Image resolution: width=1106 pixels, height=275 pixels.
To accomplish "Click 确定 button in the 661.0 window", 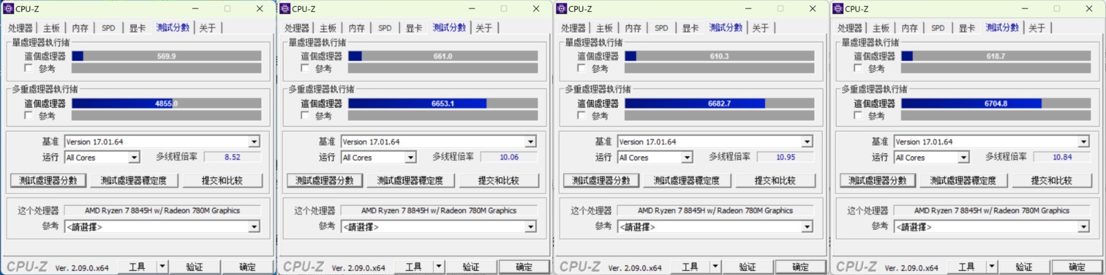I will tap(524, 267).
